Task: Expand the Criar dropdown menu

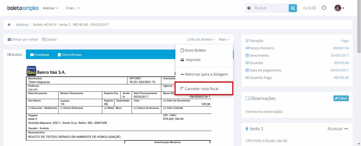Action: [73, 8]
